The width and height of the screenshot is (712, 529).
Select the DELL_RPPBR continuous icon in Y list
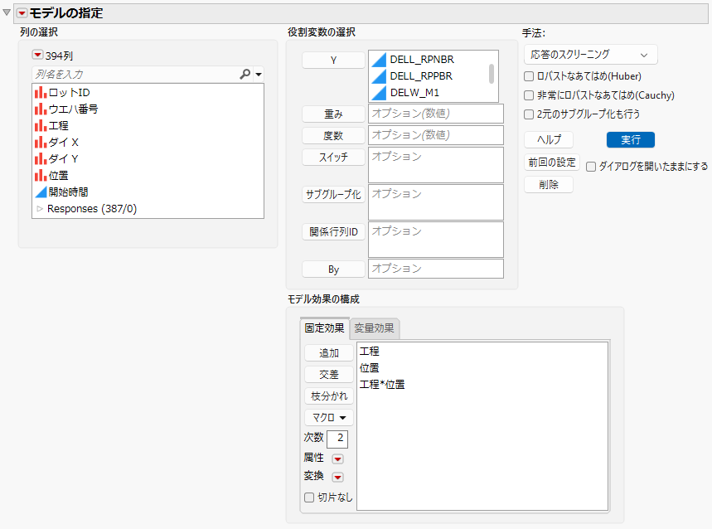tap(379, 76)
